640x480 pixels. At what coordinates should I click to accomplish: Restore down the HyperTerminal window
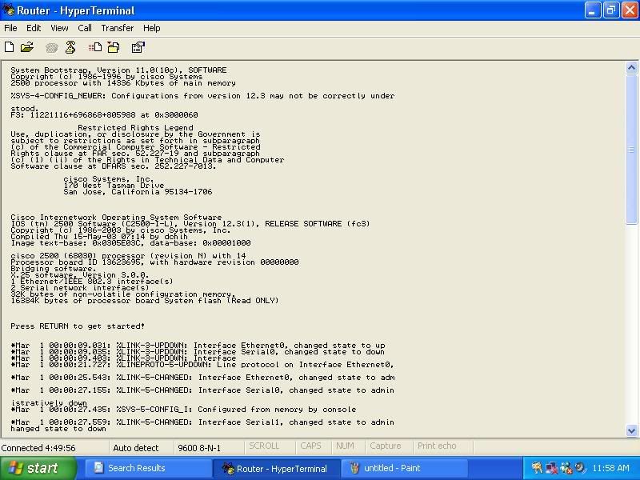click(x=611, y=10)
